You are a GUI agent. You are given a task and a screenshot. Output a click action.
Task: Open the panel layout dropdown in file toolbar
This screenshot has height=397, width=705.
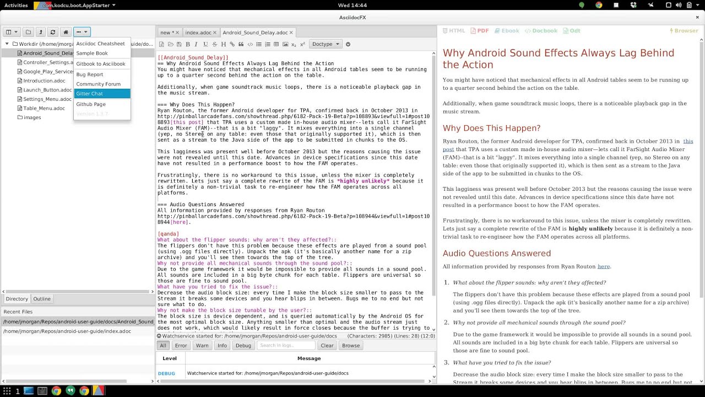(12, 32)
